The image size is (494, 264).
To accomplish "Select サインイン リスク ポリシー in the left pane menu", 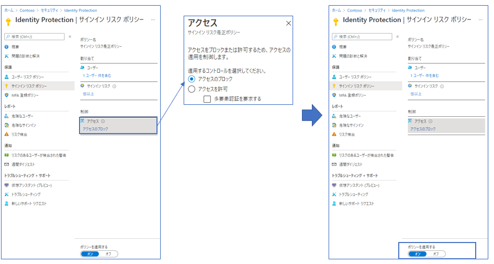I will pyautogui.click(x=38, y=86).
